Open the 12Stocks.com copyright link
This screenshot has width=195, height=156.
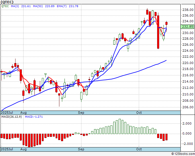tap(183, 154)
